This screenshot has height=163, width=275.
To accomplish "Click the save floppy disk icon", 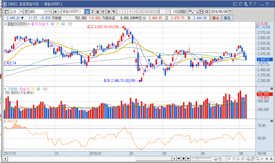I will click(202, 12).
